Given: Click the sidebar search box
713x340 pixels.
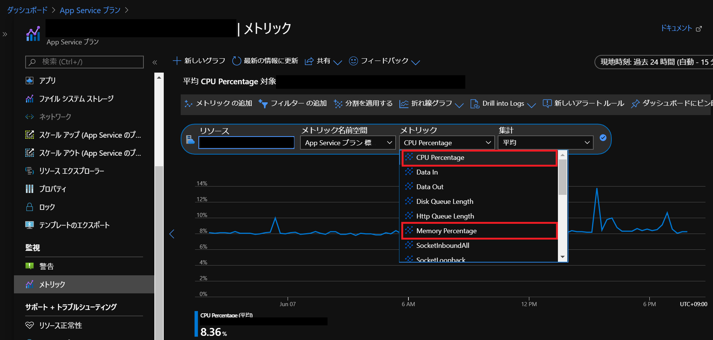Looking at the screenshot, I should [84, 62].
